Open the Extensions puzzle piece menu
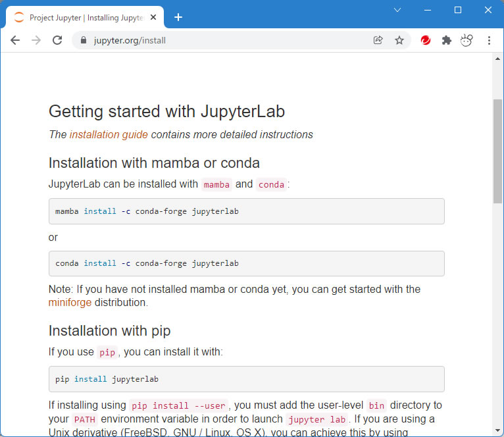The width and height of the screenshot is (504, 437). pos(447,40)
